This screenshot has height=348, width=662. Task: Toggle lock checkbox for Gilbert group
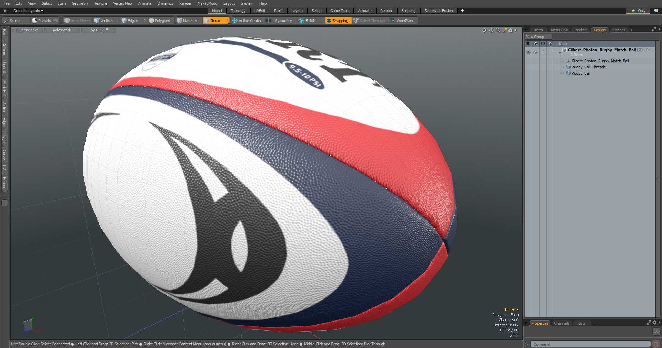click(550, 52)
